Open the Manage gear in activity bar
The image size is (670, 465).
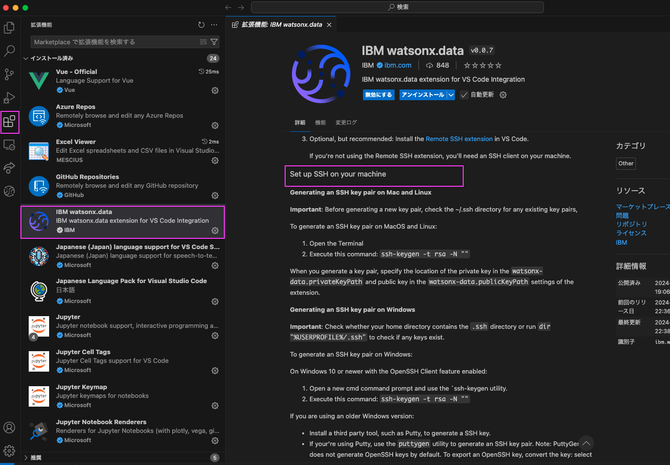pyautogui.click(x=9, y=451)
